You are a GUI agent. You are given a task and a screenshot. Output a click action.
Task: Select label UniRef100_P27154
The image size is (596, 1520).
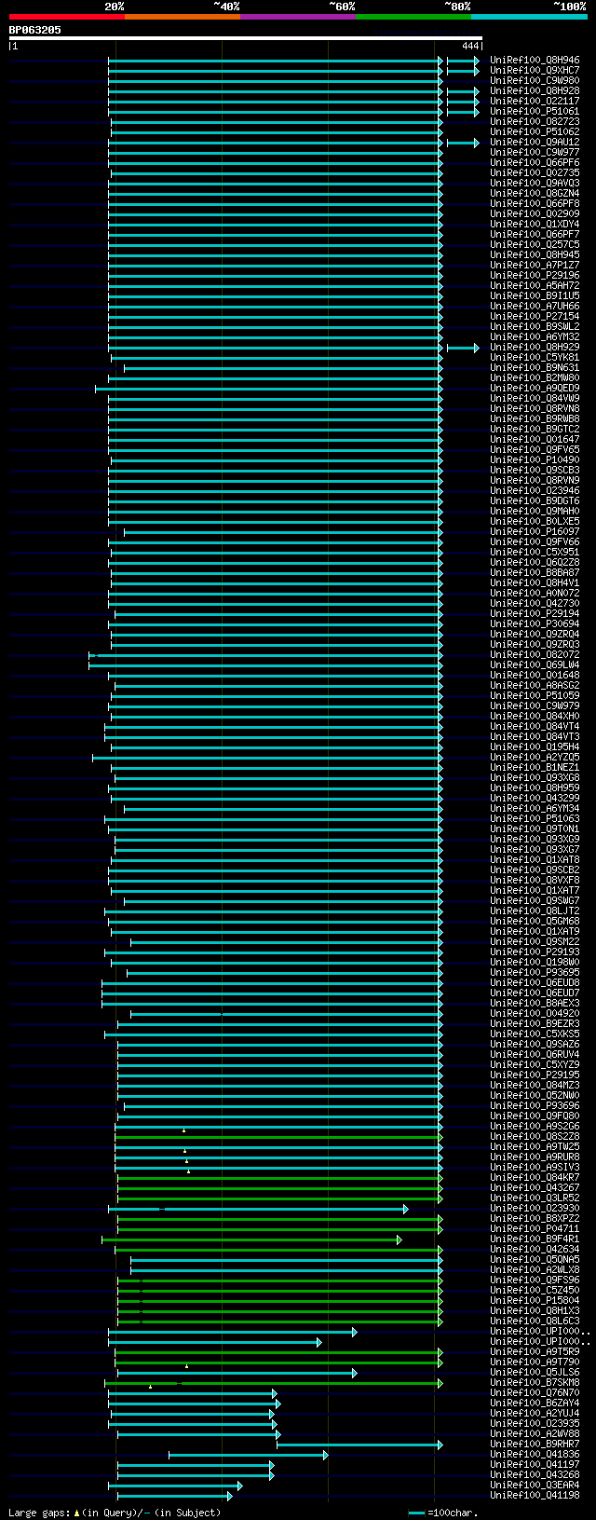pyautogui.click(x=535, y=317)
